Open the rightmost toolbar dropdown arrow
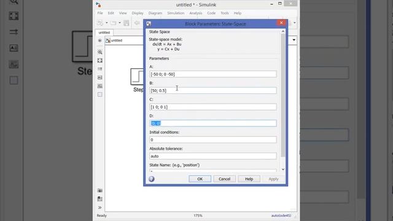393x221 pixels. click(295, 23)
